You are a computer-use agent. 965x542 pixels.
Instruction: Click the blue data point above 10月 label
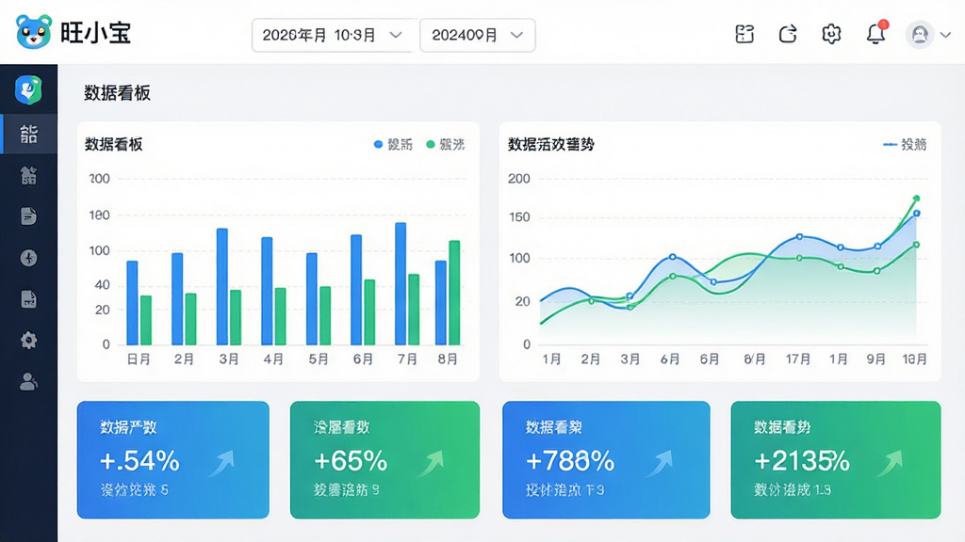916,214
